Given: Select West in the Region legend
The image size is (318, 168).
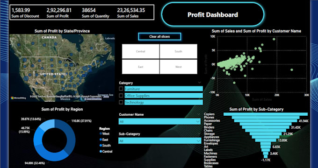Looking at the screenshot, I should pos(104,134).
